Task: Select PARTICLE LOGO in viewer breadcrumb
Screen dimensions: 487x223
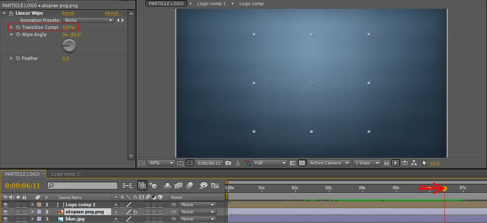Action: point(166,3)
